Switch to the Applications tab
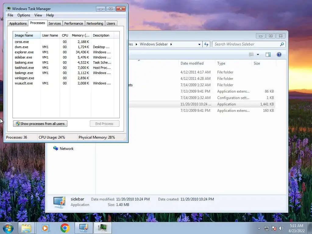Viewport: 312px width, 234px height. pos(18,23)
